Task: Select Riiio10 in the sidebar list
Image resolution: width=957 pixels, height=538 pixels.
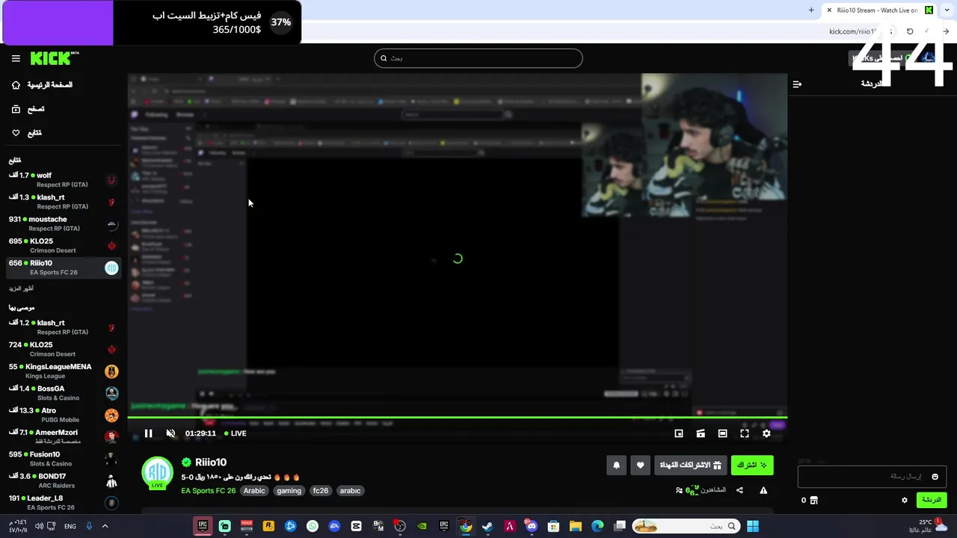Action: [x=64, y=268]
